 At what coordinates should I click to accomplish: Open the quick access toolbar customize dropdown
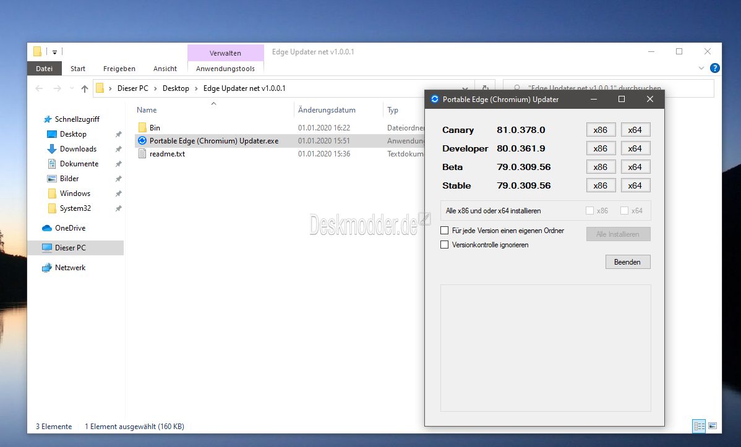[54, 52]
